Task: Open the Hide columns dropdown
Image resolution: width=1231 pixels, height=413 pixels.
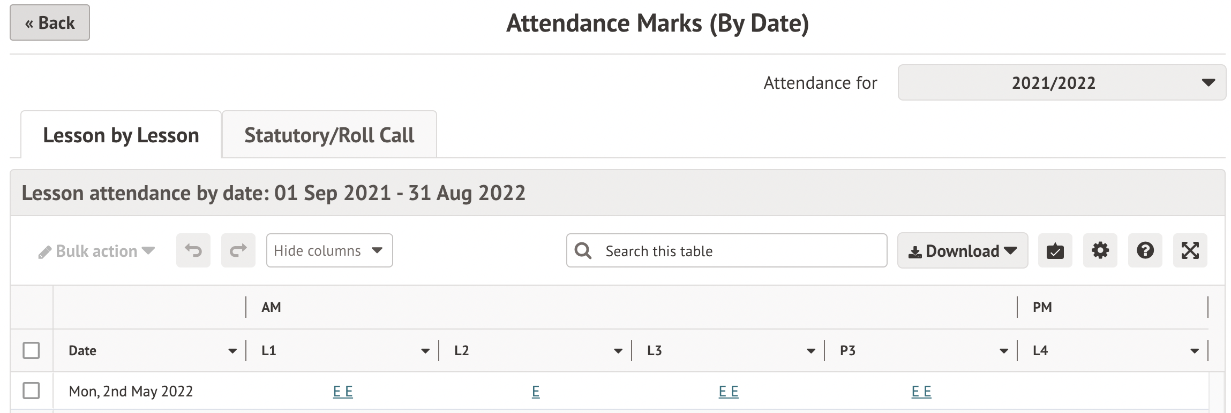Action: (x=329, y=250)
